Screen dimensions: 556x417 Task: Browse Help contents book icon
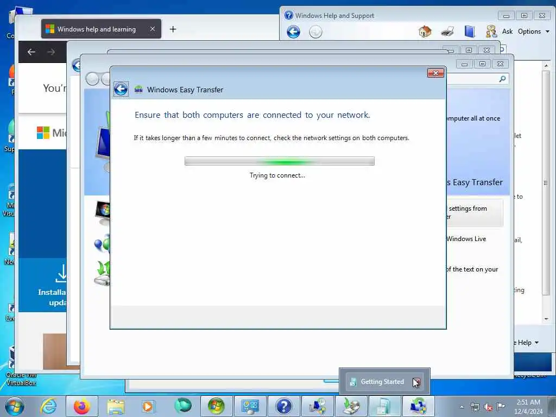470,31
